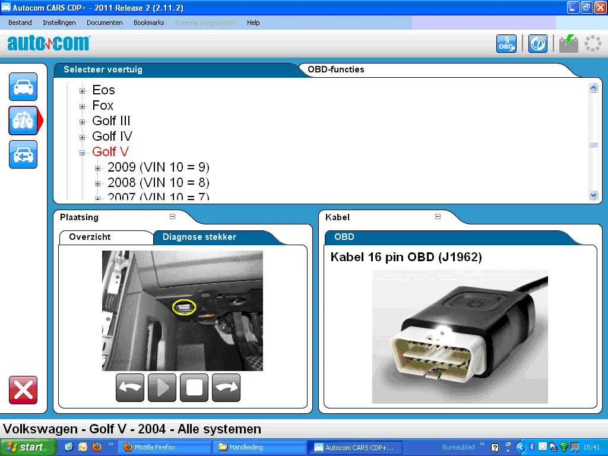This screenshot has height=456, width=608.
Task: Select Fox in the vehicle list
Action: pos(103,106)
